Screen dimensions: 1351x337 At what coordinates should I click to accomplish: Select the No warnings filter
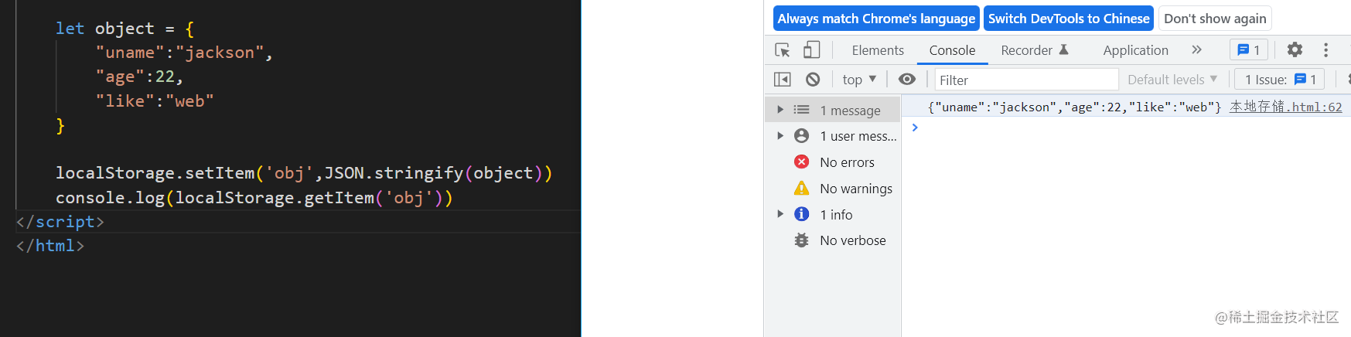[855, 189]
